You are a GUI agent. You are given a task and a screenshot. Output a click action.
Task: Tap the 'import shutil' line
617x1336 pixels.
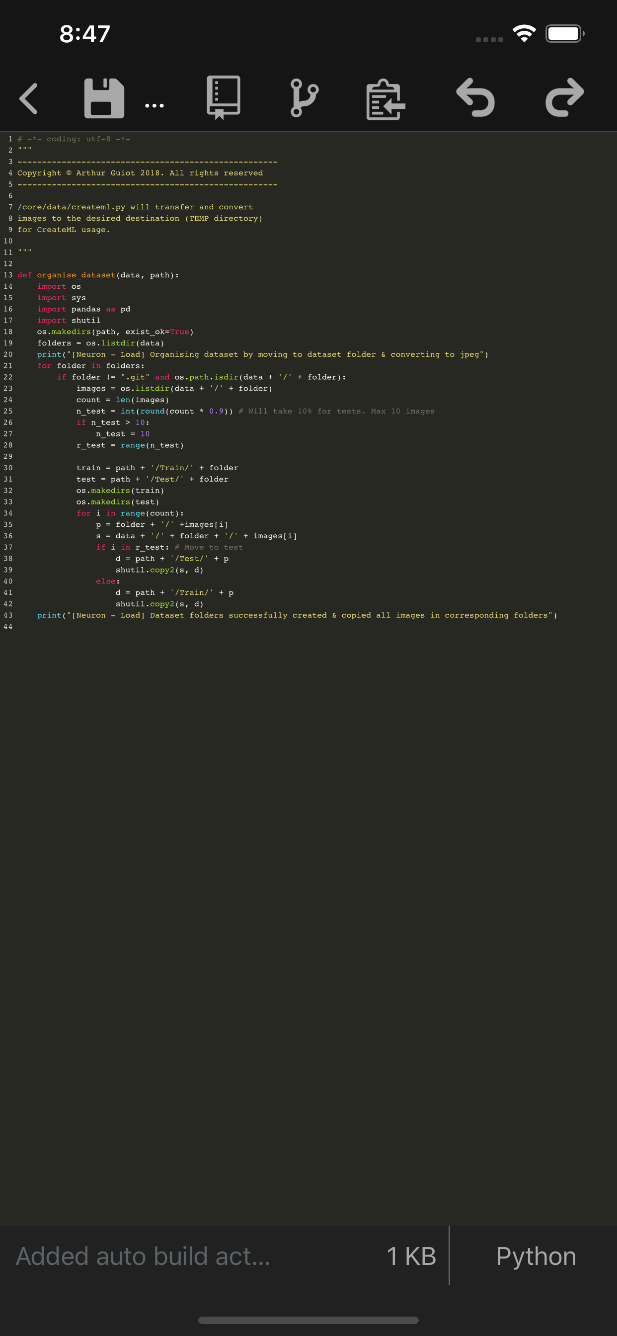[69, 321]
